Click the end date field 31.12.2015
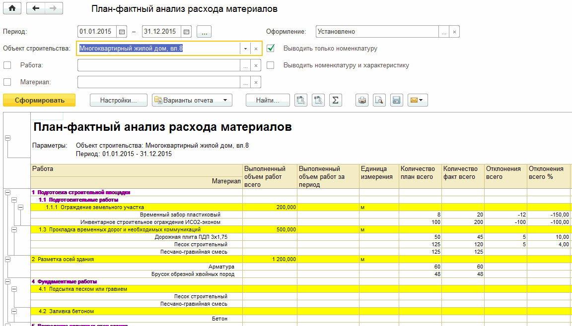572x326 pixels. click(x=161, y=32)
